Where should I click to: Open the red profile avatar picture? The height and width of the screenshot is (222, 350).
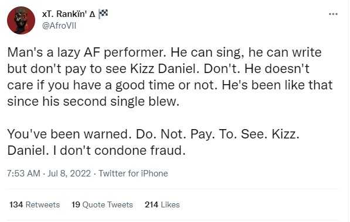pyautogui.click(x=21, y=20)
